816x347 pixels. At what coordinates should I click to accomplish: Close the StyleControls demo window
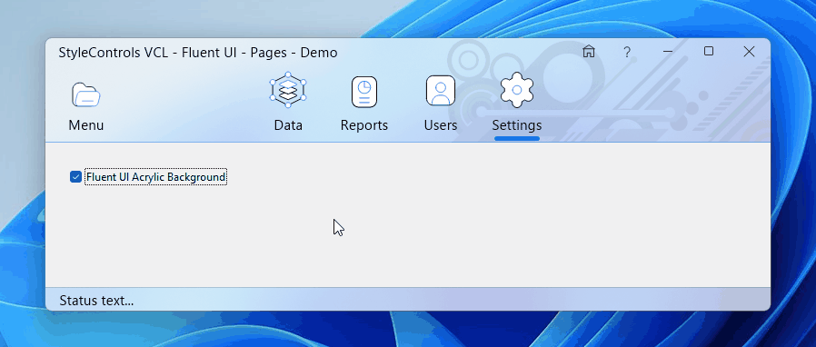[749, 51]
